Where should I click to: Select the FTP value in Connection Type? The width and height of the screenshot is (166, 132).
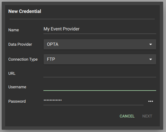click(51, 59)
